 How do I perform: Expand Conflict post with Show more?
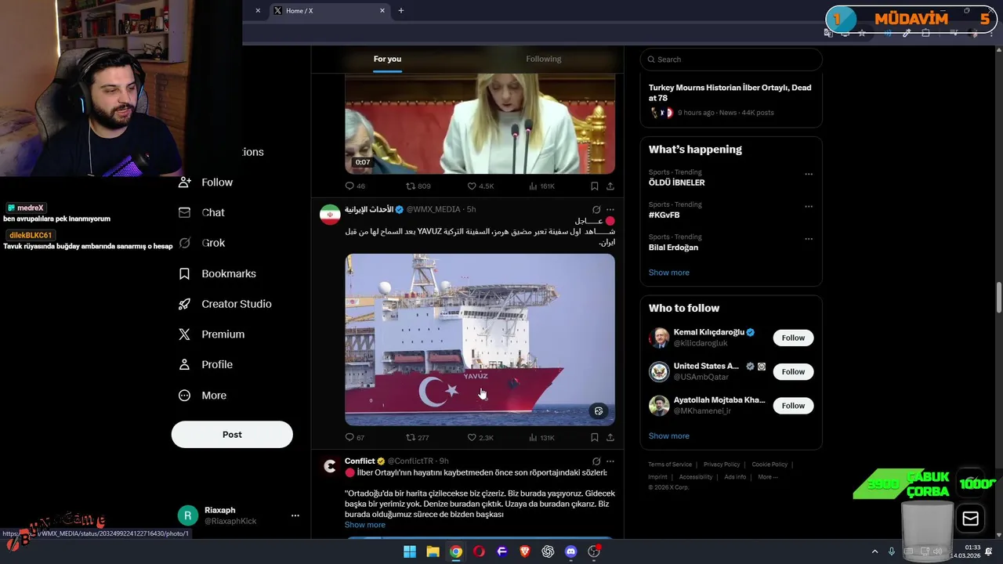(x=365, y=525)
